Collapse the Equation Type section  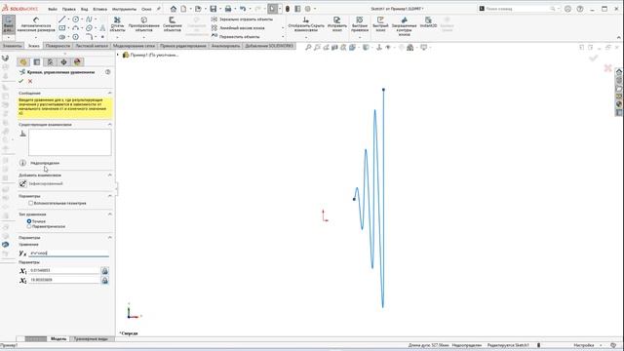click(109, 214)
